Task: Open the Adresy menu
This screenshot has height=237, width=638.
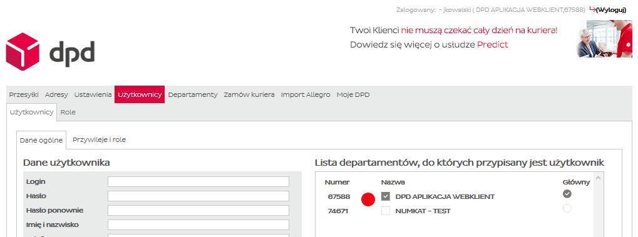Action: (56, 94)
